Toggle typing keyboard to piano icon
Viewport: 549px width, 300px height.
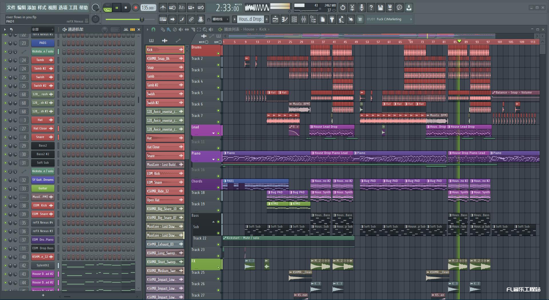click(x=163, y=19)
